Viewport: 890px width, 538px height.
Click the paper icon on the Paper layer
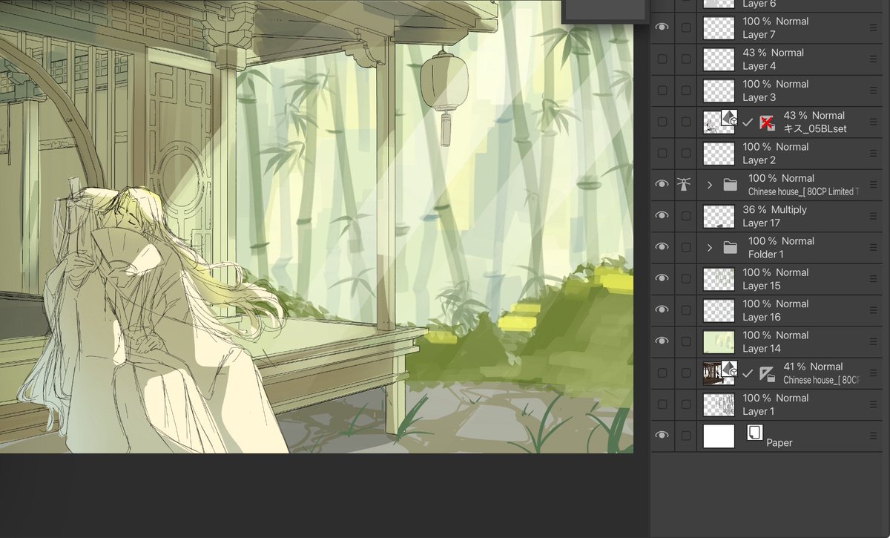coord(755,431)
